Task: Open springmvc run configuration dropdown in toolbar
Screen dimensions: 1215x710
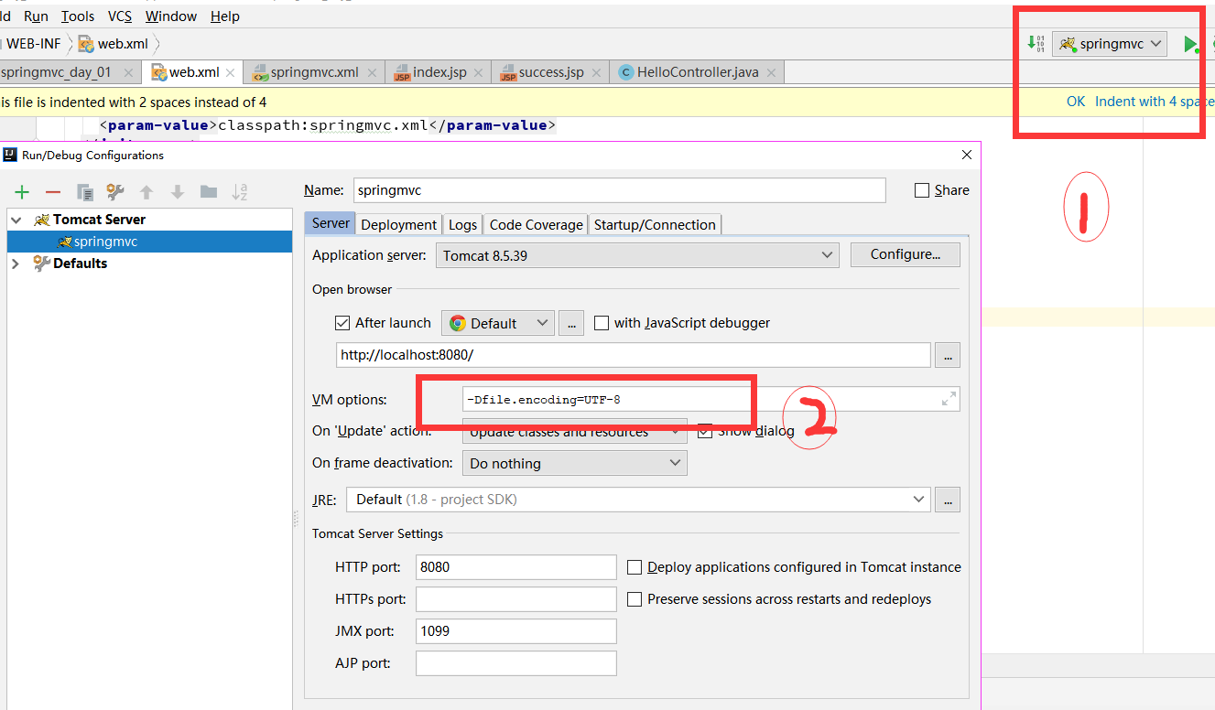Action: click(x=1110, y=43)
